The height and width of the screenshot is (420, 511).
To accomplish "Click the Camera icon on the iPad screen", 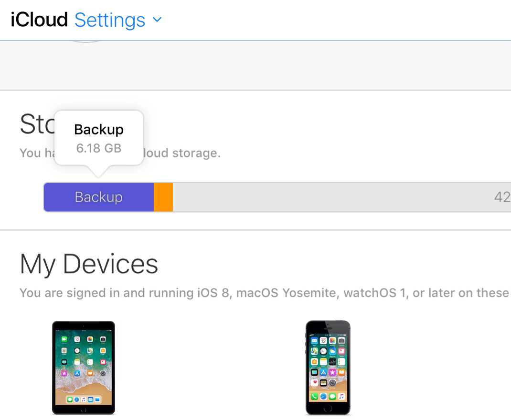I will [103, 339].
